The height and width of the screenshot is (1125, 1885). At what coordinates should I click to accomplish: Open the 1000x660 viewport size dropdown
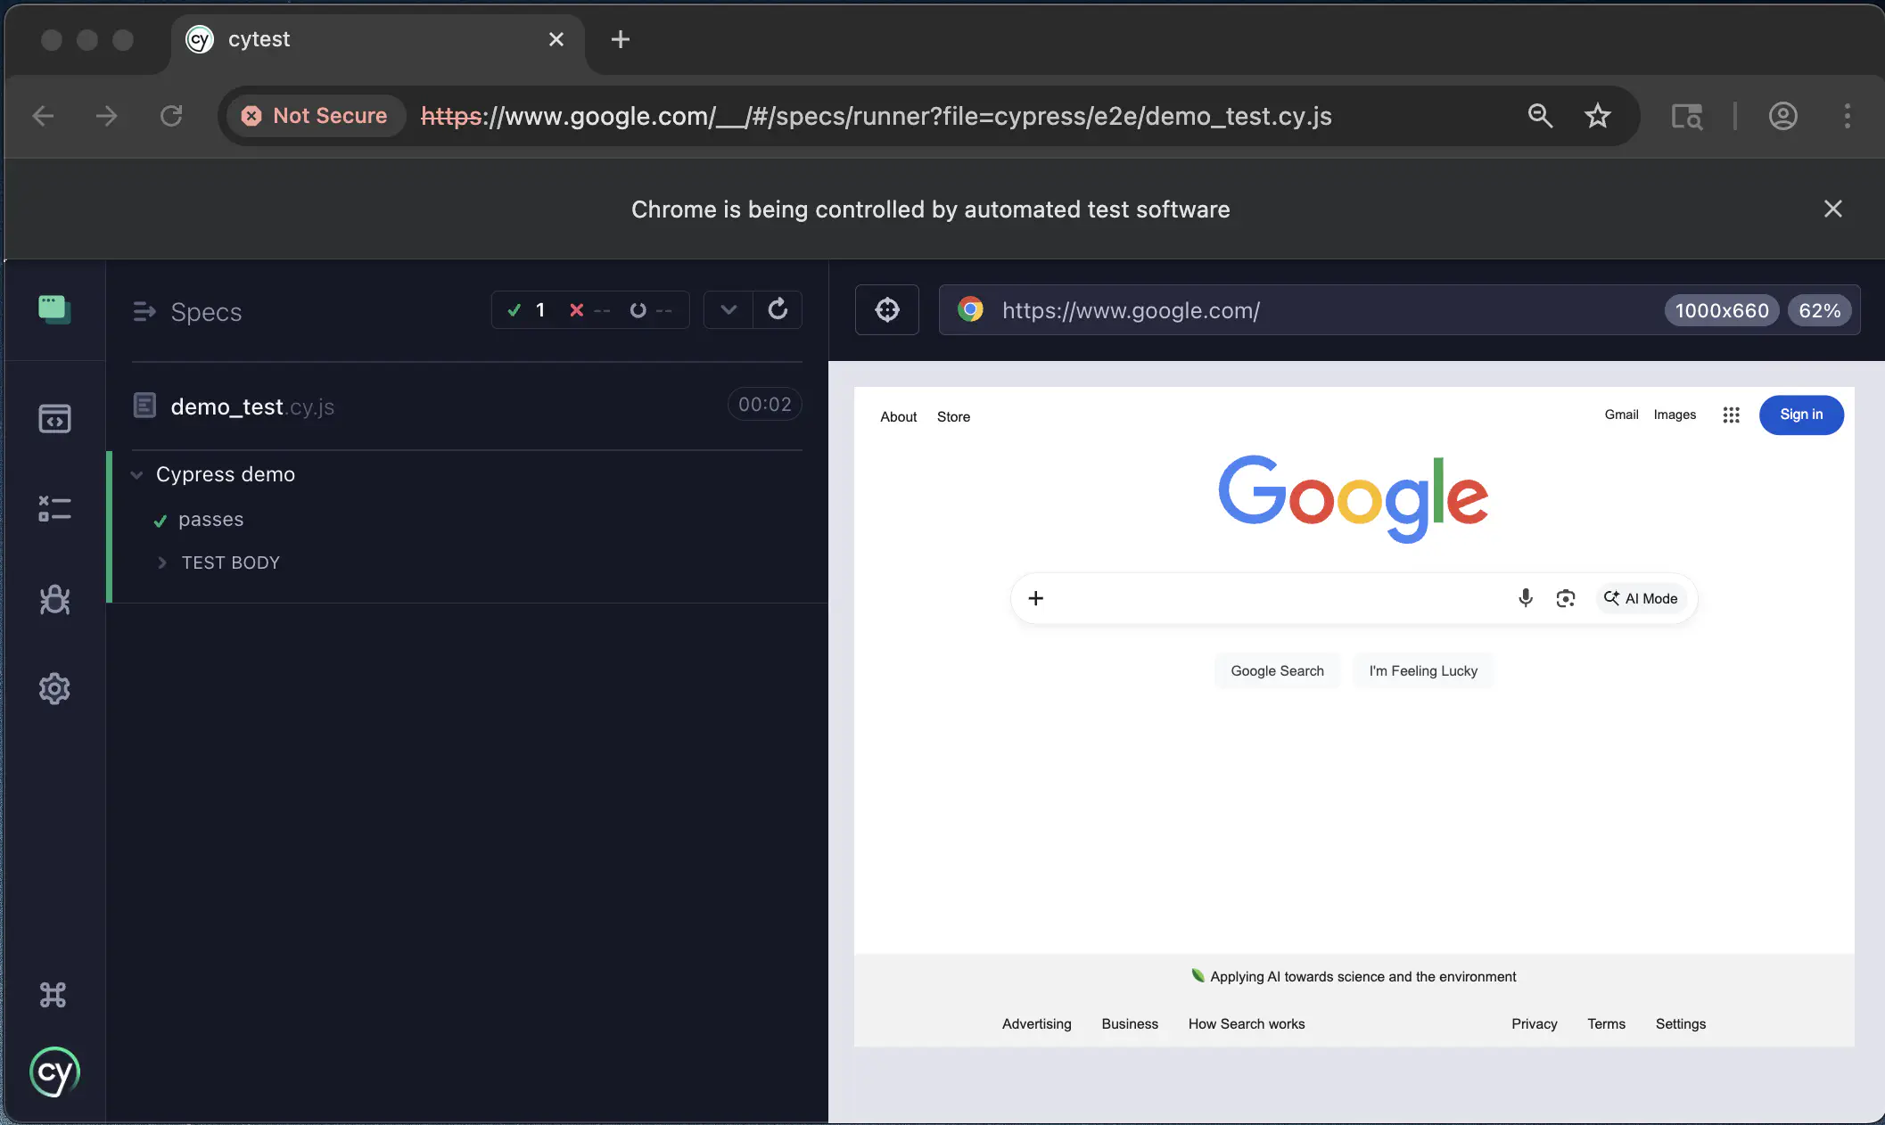(x=1722, y=310)
